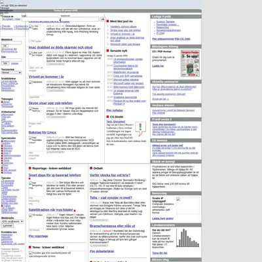
Task: Open reportage 'Satellitradion når nya höjder'
Action: tap(50, 210)
